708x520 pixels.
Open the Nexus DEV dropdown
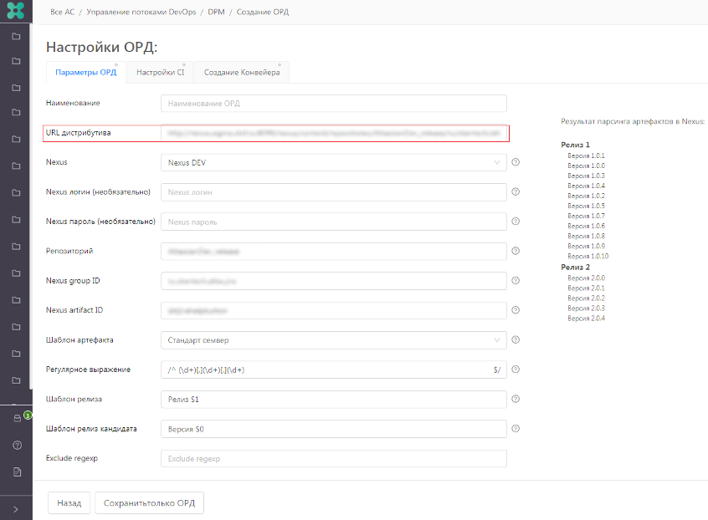[333, 162]
